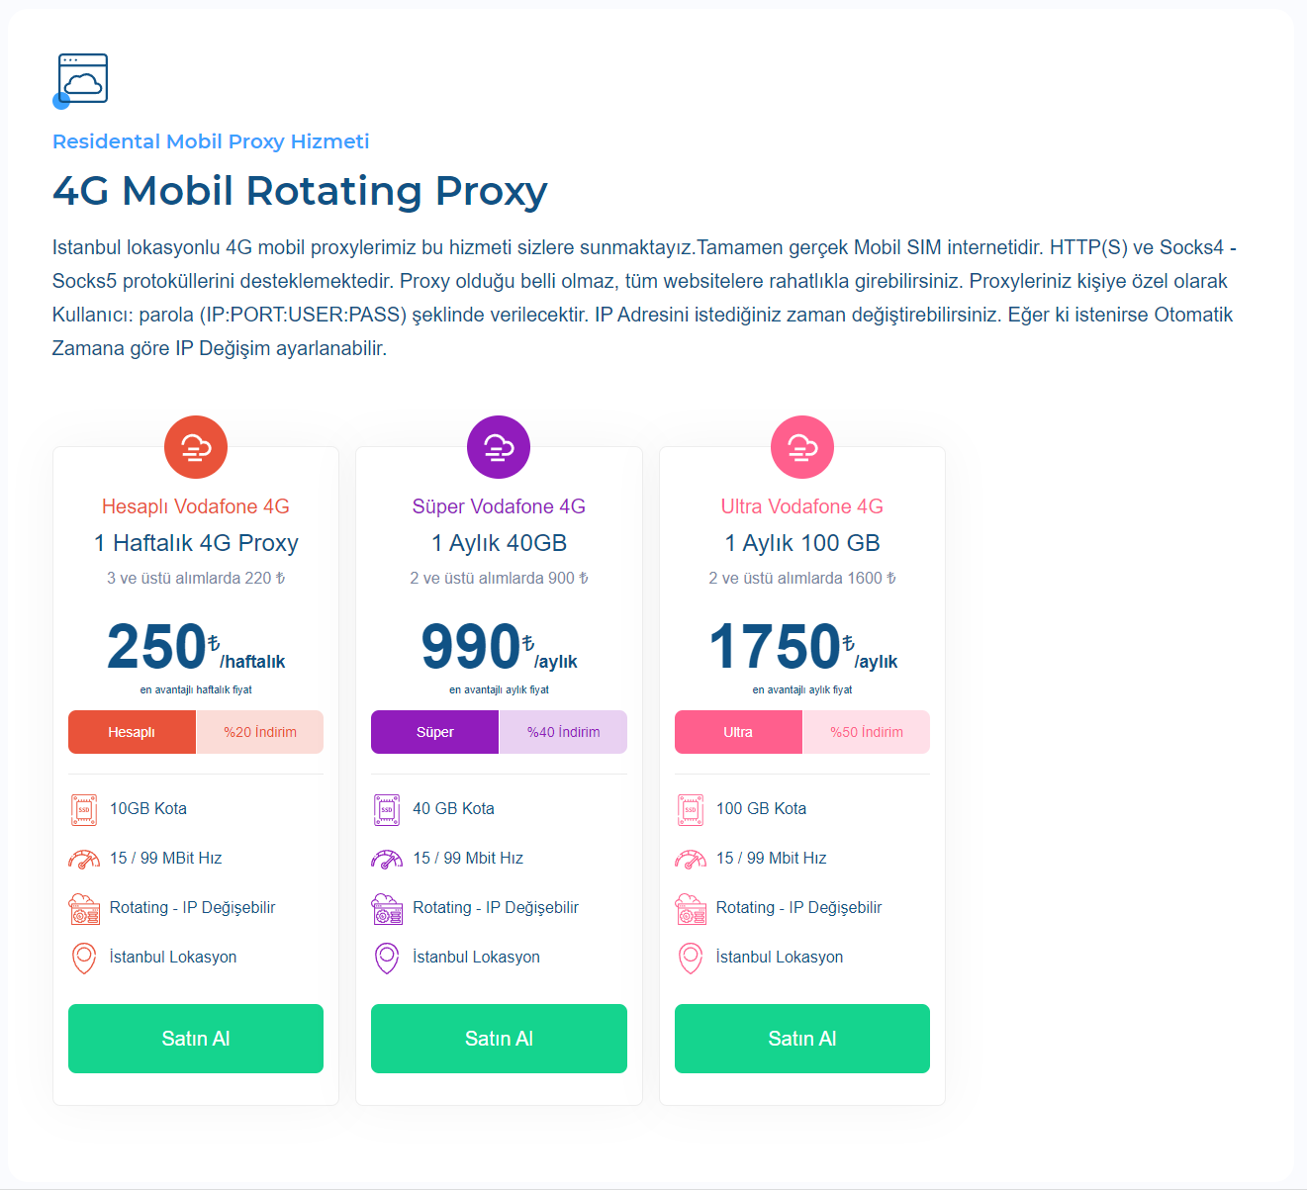
Task: Click the Süper Vodafone 4G plan title
Action: click(499, 506)
